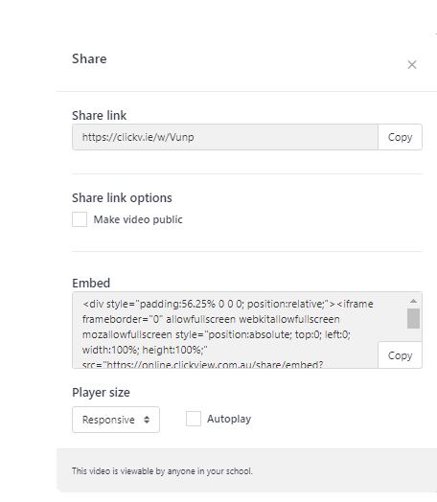Click the embed box scroll-up arrow
Image resolution: width=437 pixels, height=502 pixels.
413,301
